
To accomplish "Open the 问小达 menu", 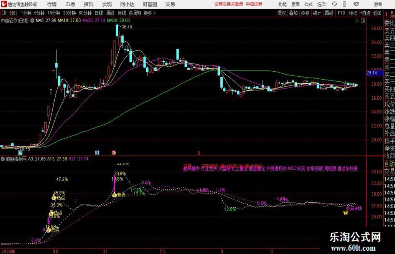I will [x=127, y=4].
